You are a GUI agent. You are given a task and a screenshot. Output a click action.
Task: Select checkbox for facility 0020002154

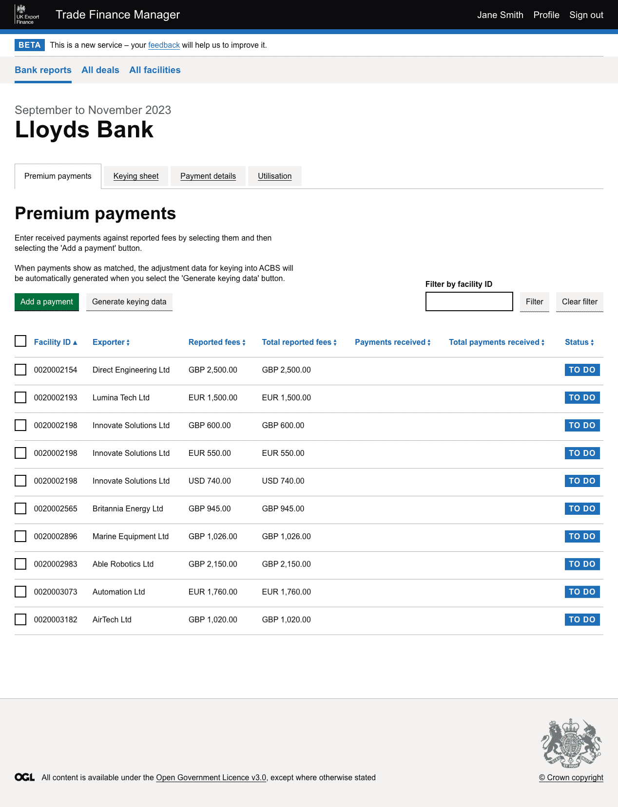coord(20,370)
